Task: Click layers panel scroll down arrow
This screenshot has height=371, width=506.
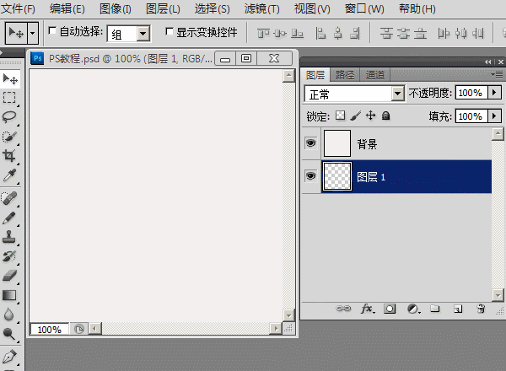Action: (x=498, y=295)
